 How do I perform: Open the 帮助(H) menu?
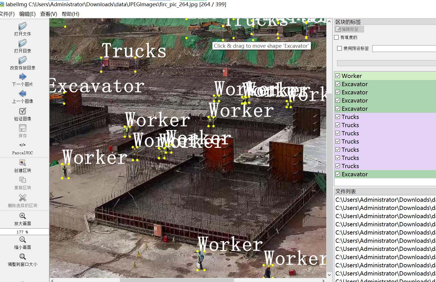coord(71,14)
